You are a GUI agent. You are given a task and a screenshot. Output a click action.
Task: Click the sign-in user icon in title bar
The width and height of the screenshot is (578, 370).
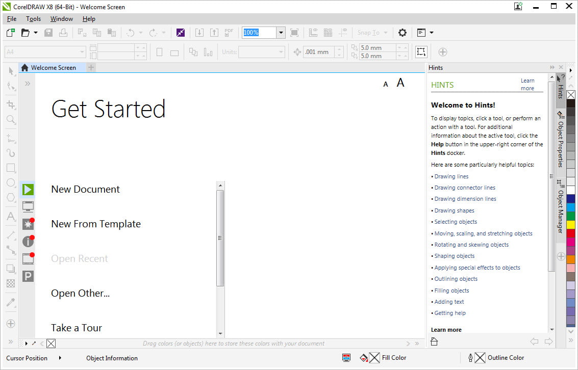coord(518,6)
